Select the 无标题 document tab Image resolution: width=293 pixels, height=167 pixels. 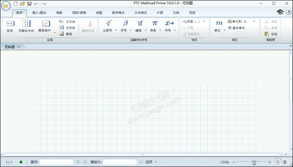click(10, 47)
